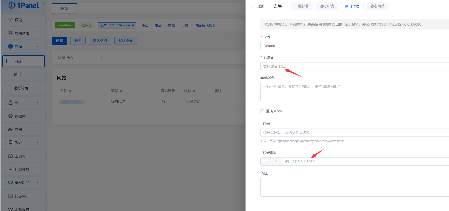Enable the 监听 IPV6 checkbox
Screen dimensions: 449x211
pyautogui.click(x=262, y=111)
